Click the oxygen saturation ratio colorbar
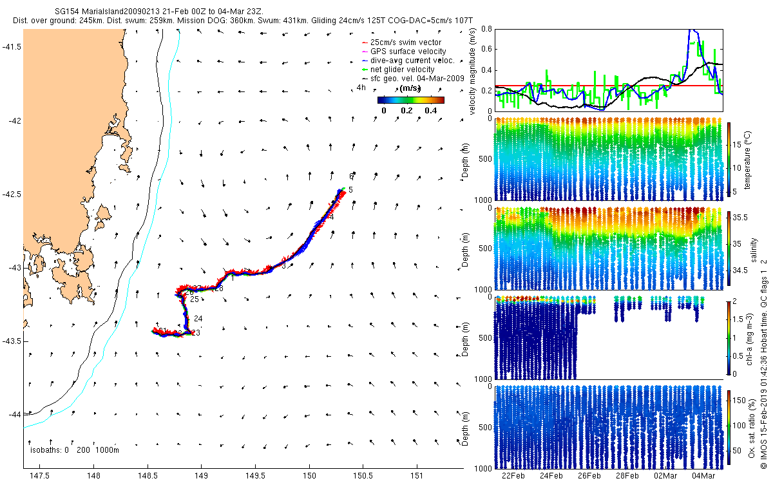 point(729,426)
